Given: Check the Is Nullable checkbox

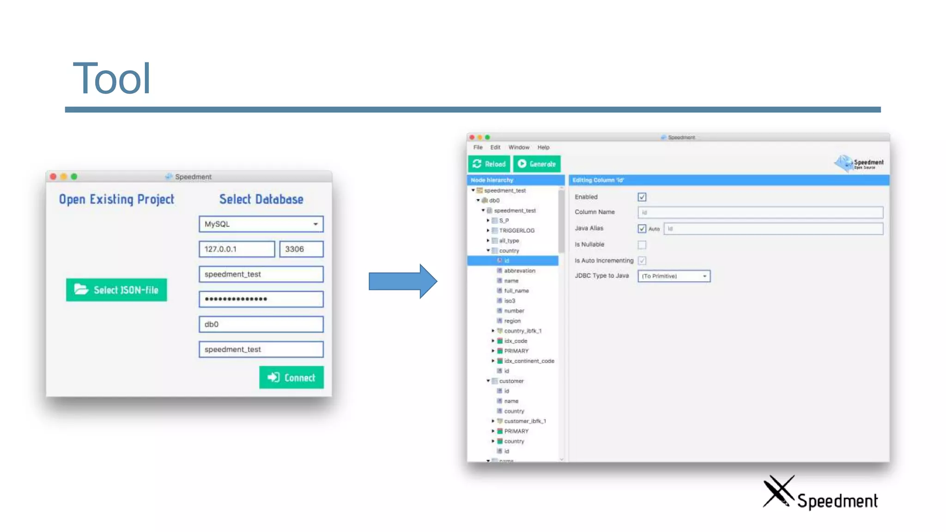Looking at the screenshot, I should tap(642, 245).
